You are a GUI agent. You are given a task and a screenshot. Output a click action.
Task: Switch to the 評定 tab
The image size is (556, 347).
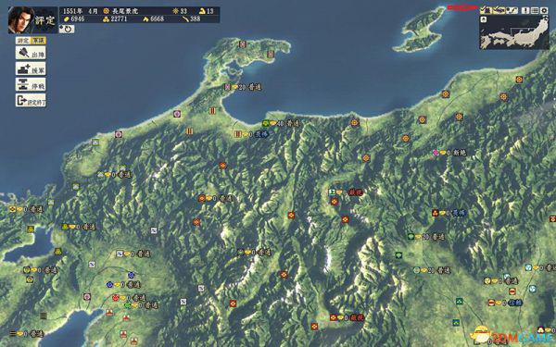click(x=23, y=41)
